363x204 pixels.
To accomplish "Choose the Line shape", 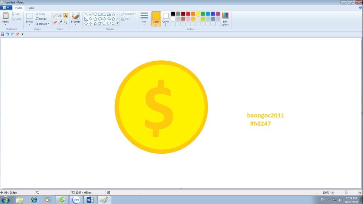I will (x=86, y=14).
